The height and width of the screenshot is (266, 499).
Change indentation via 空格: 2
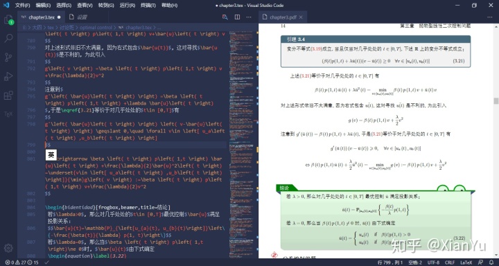pyautogui.click(x=414, y=263)
